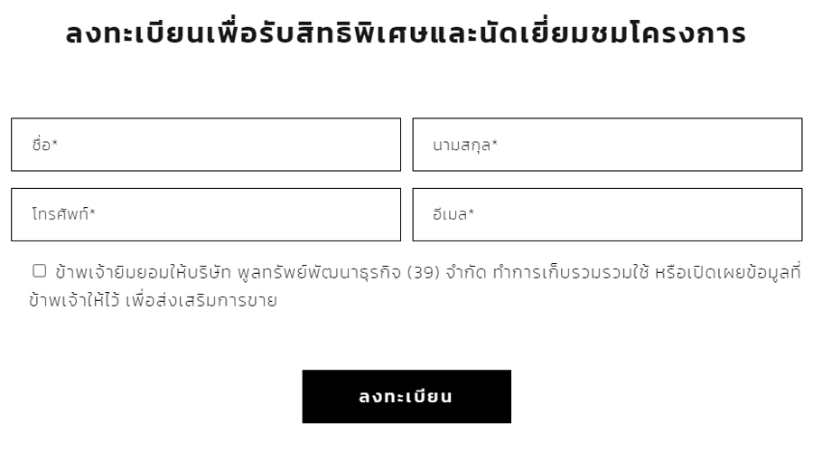Place cursor in the surname box
Viewport: 813px width, 452px height.
click(607, 145)
